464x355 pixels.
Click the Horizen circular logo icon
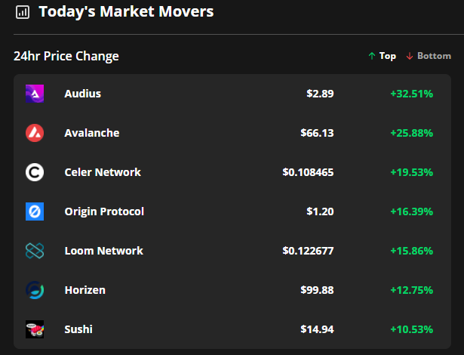point(35,290)
